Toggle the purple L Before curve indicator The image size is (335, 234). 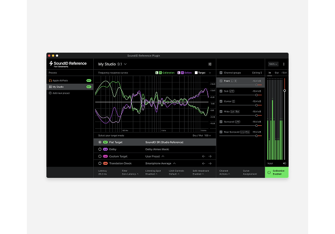[179, 73]
